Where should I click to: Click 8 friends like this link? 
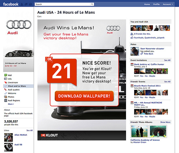pyautogui.click(x=142, y=34)
